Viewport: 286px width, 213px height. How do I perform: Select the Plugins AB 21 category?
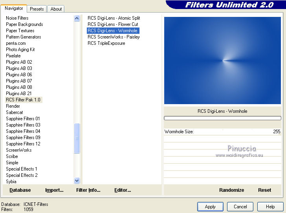pos(19,94)
